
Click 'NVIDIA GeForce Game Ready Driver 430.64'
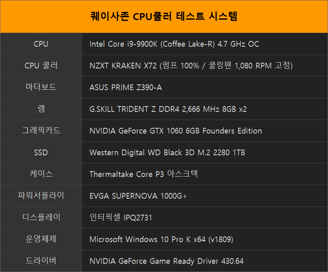point(166,261)
